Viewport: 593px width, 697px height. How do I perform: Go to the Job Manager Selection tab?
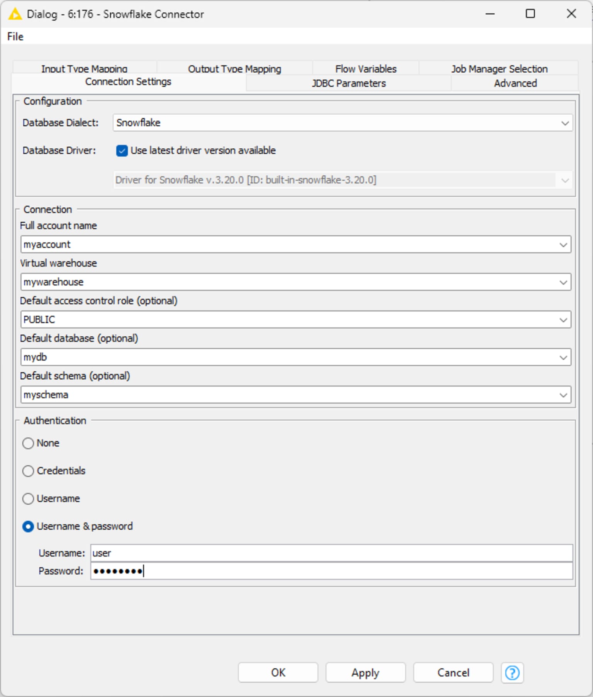(x=499, y=69)
